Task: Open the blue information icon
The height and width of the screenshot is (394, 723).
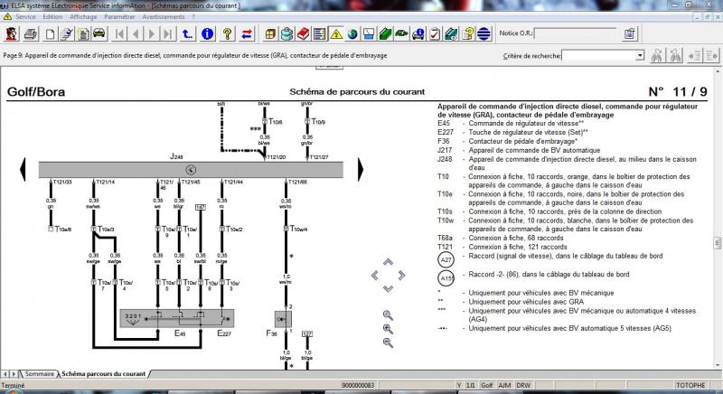Action: click(x=208, y=33)
